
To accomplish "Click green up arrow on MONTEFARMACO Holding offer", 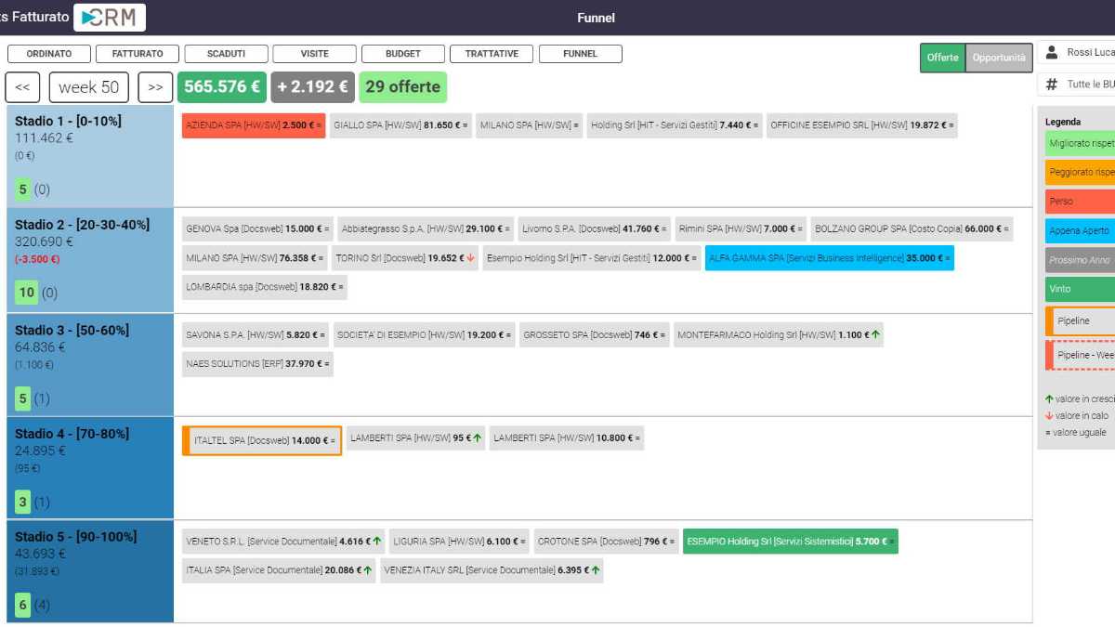I will tap(875, 334).
